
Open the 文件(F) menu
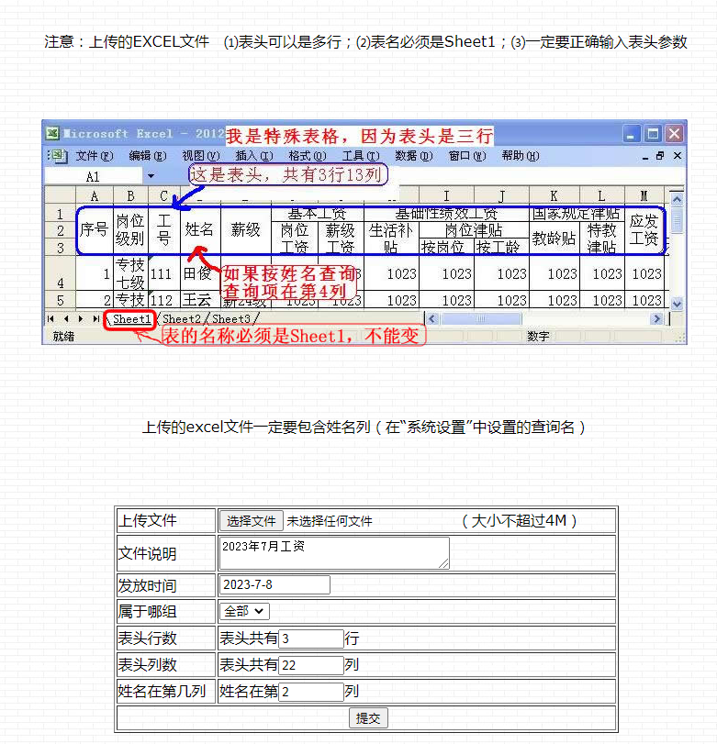[95, 156]
